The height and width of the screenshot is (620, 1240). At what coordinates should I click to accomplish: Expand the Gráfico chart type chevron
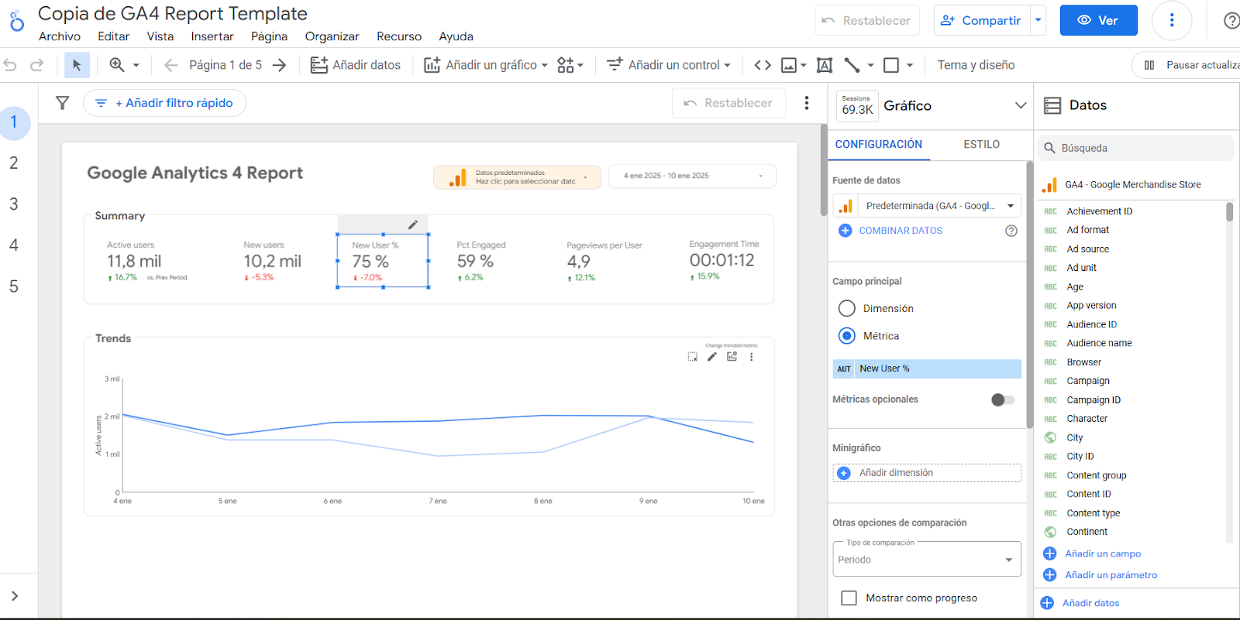click(1021, 105)
